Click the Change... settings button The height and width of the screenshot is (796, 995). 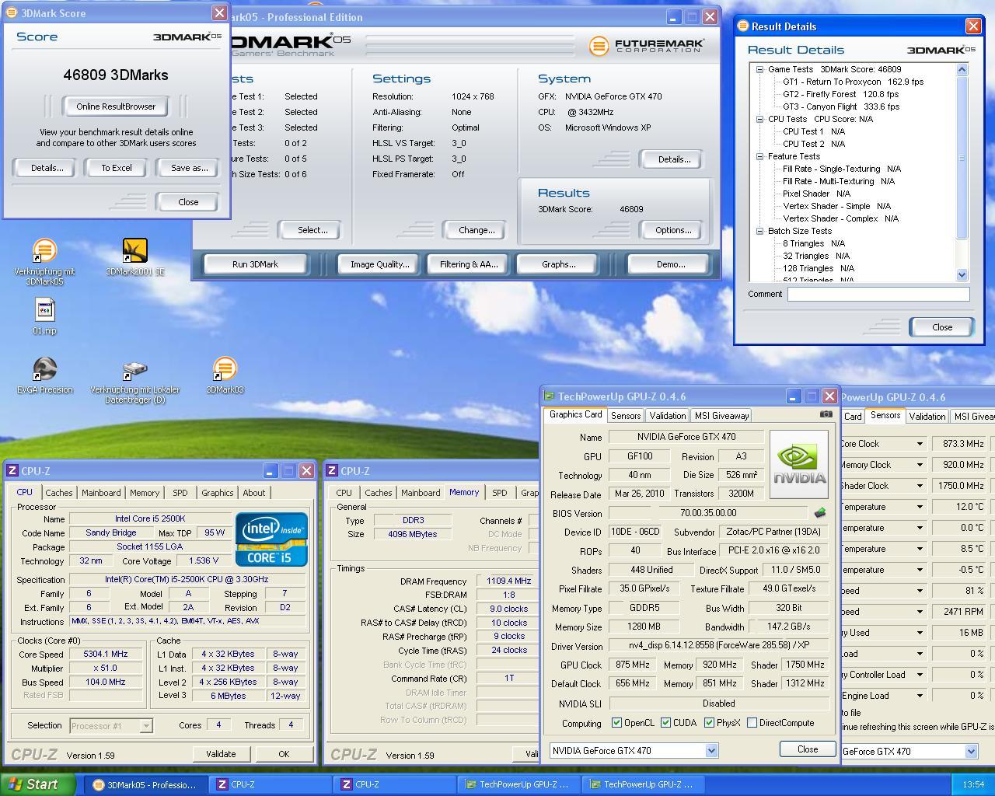click(477, 230)
